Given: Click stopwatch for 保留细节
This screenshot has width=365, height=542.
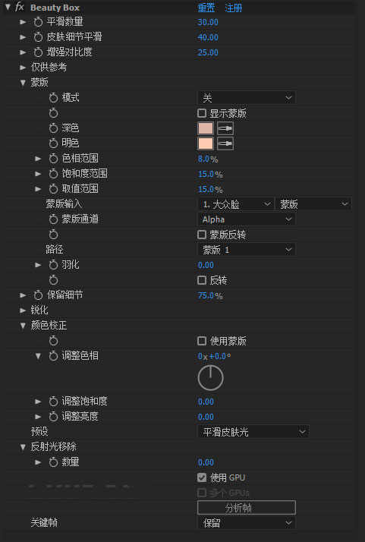Looking at the screenshot, I should (x=39, y=295).
